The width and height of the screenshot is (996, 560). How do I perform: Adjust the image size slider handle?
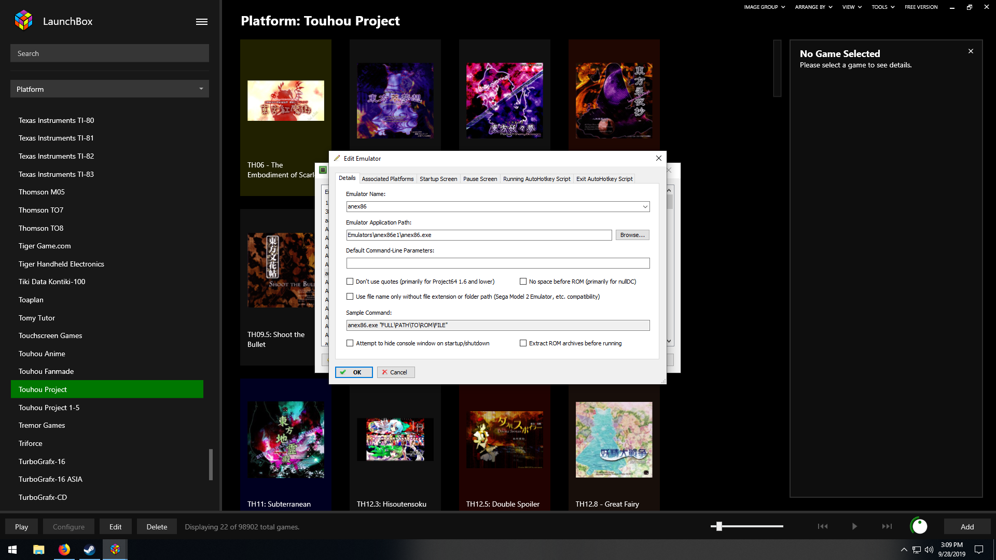(719, 526)
